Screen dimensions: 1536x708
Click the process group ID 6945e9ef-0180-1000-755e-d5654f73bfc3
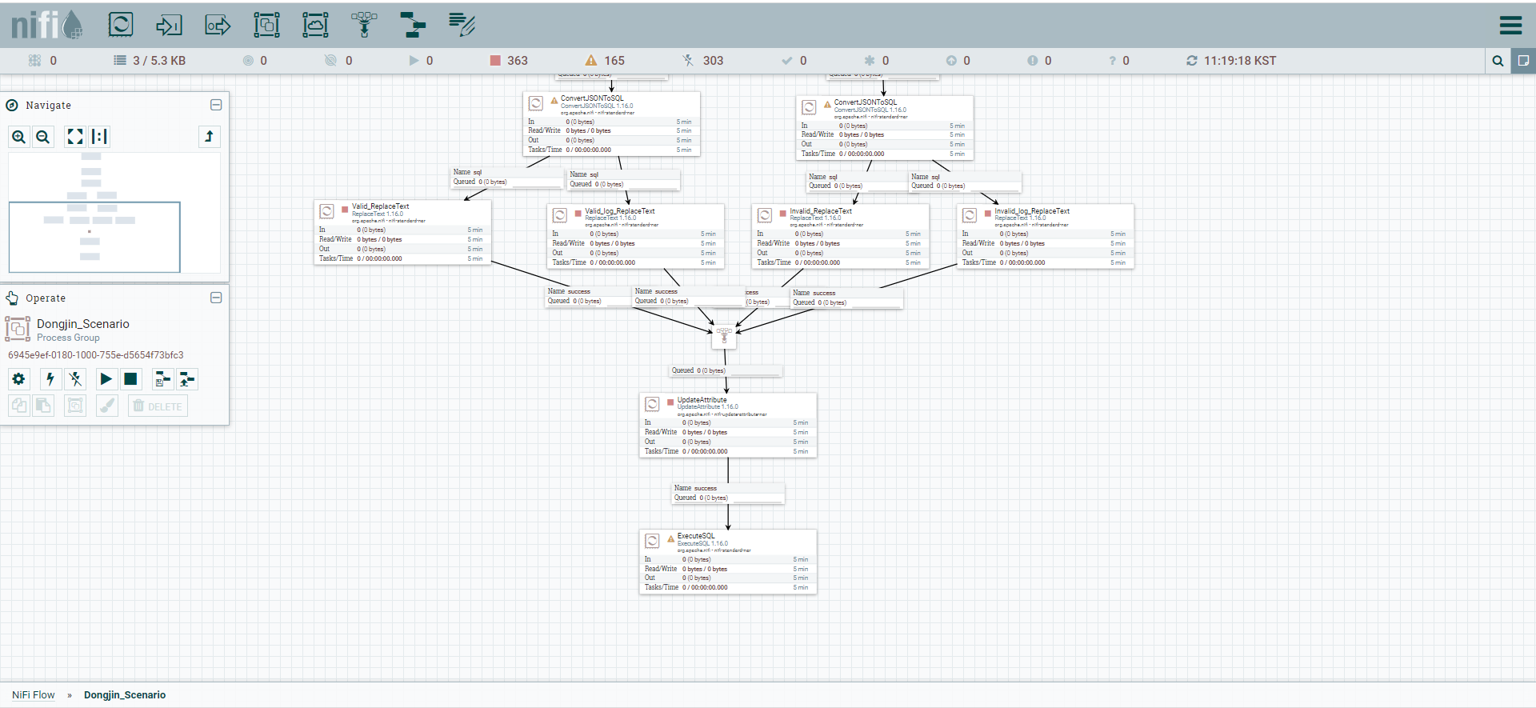pos(96,355)
